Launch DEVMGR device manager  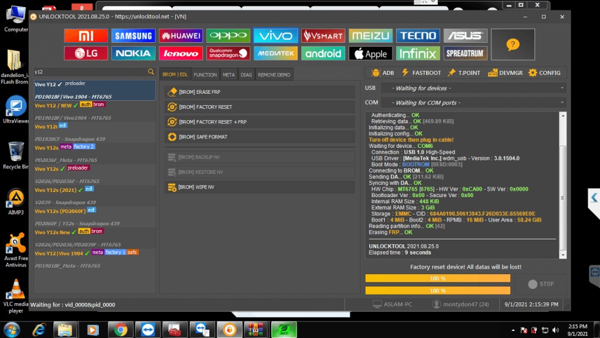tap(505, 73)
